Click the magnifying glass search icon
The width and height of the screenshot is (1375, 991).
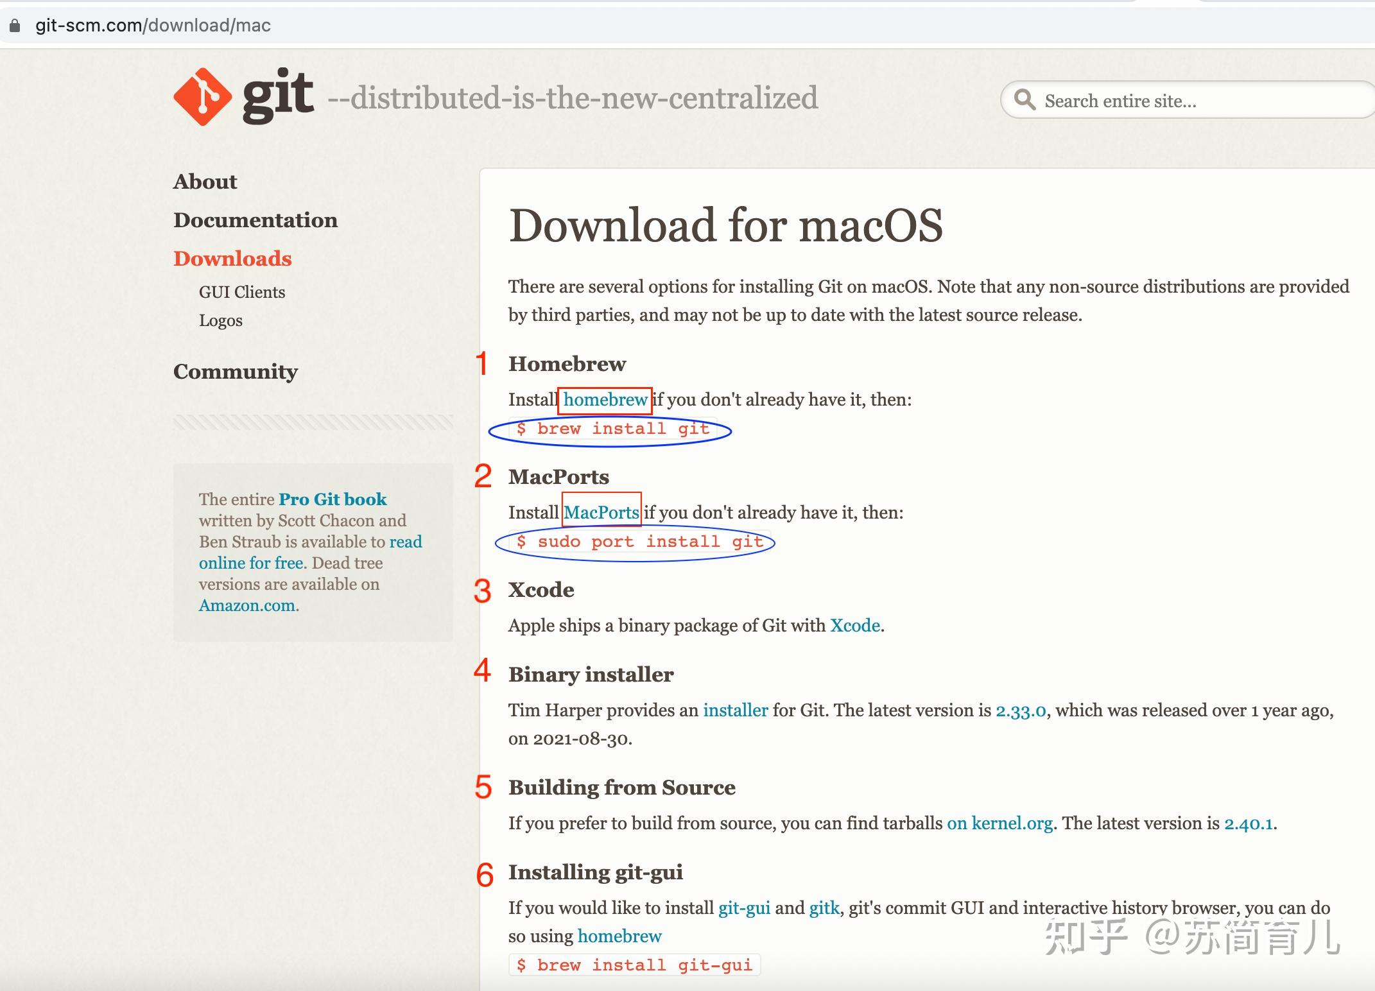[1025, 100]
